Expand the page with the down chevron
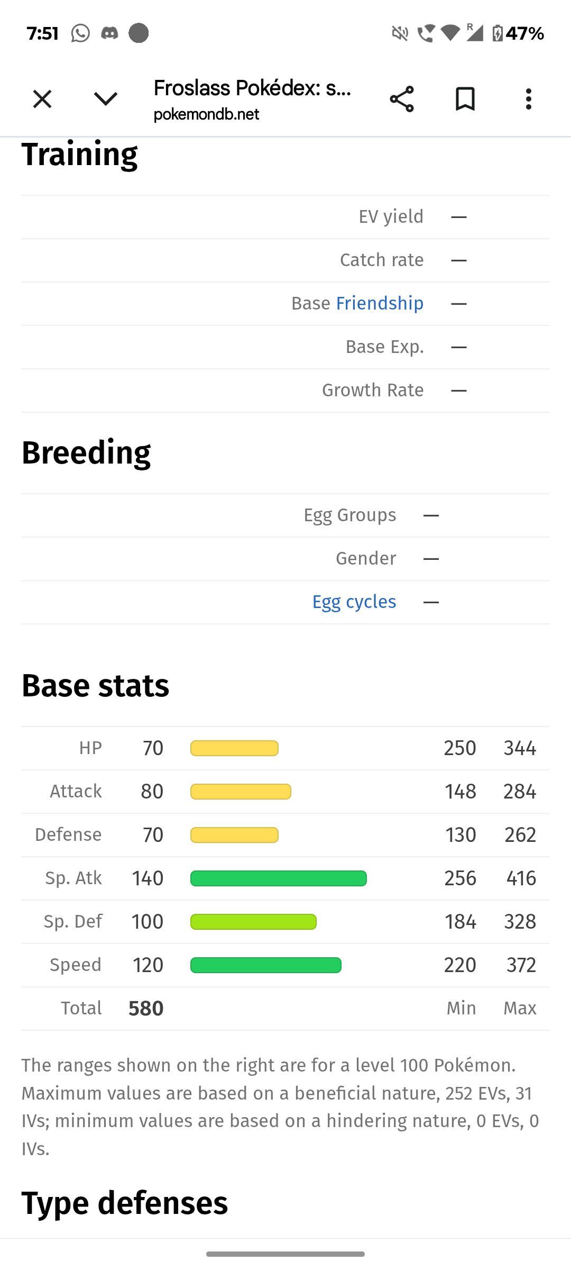 point(105,98)
